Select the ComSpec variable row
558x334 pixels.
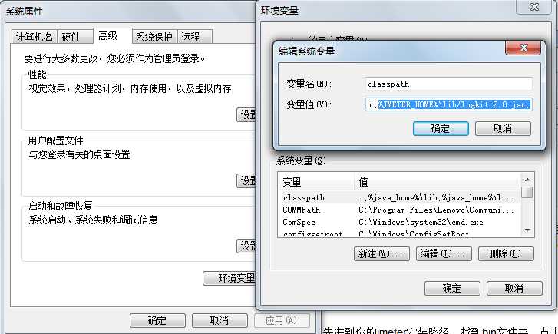coord(398,222)
